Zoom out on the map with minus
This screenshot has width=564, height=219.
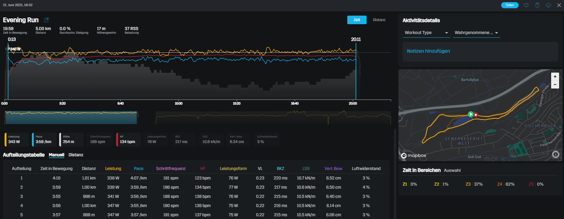[555, 85]
